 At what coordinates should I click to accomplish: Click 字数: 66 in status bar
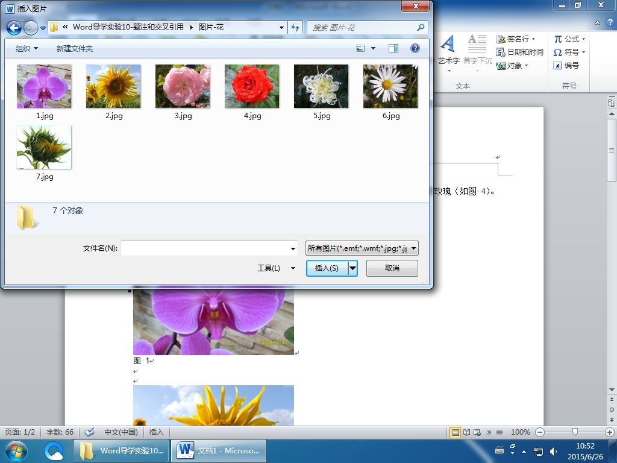[x=60, y=432]
